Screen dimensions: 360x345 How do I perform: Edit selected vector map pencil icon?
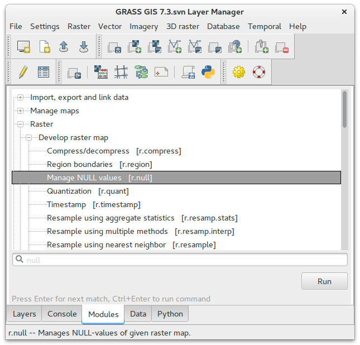click(23, 72)
